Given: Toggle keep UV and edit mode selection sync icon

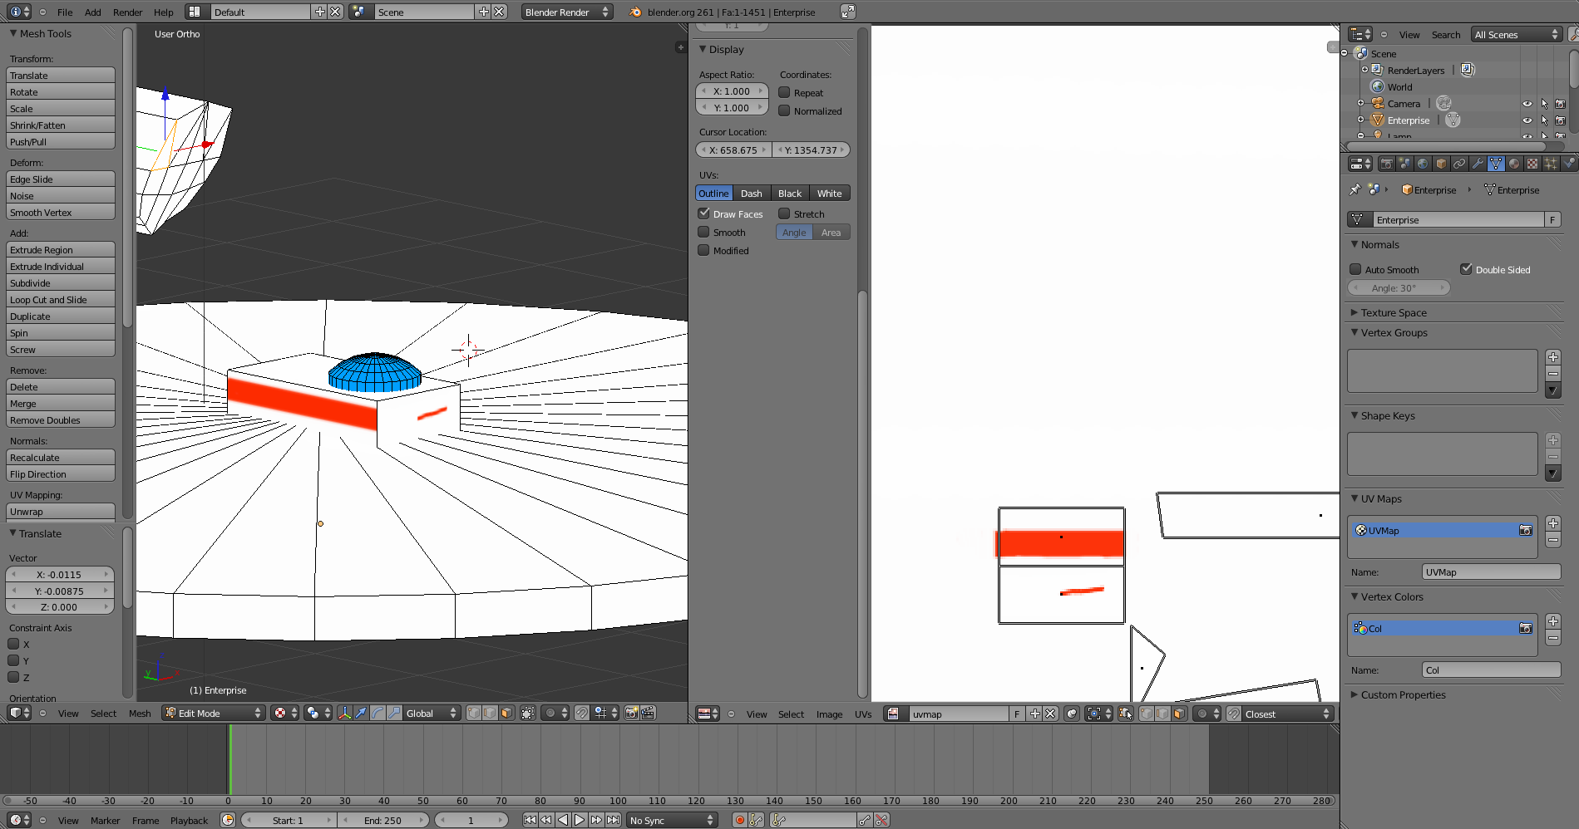Looking at the screenshot, I should point(1125,714).
